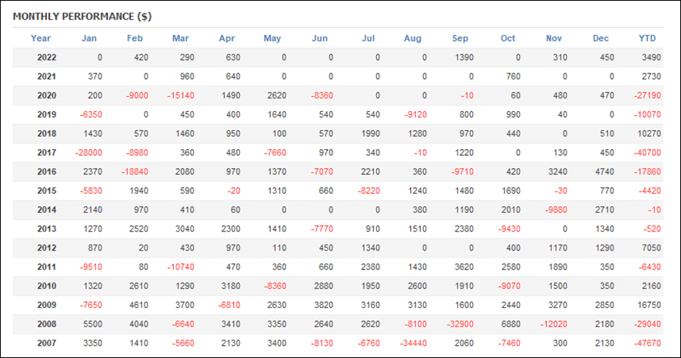Click the Monthly Performance ($) heading
681x358 pixels.
pyautogui.click(x=82, y=17)
